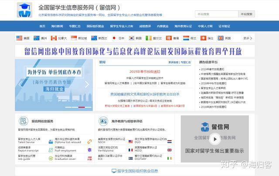Click the Push employment graduation cap icon
Viewport: 279px width, 176px height.
(89, 150)
